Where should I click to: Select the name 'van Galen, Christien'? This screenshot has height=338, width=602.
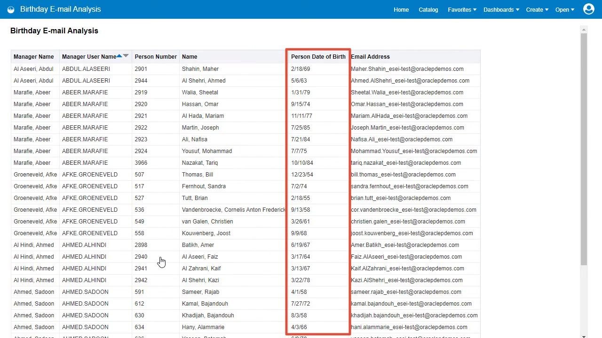point(207,222)
